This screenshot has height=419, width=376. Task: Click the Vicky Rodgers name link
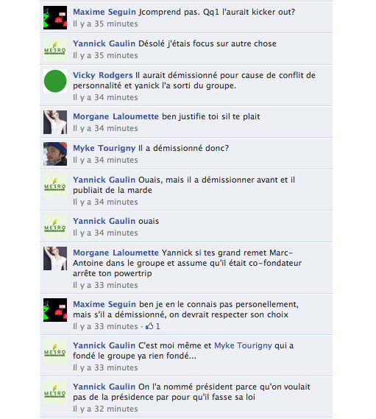[x=103, y=75]
